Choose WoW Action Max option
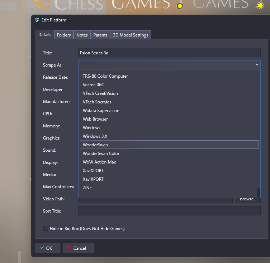This screenshot has height=263, width=270. [169, 162]
